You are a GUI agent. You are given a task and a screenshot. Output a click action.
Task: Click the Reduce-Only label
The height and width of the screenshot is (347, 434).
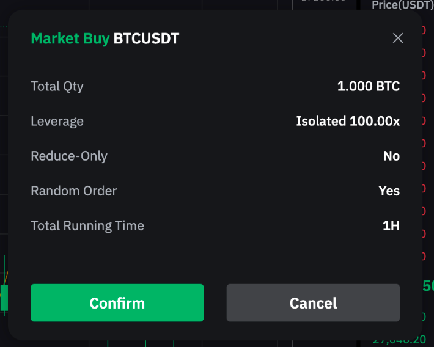pos(69,156)
